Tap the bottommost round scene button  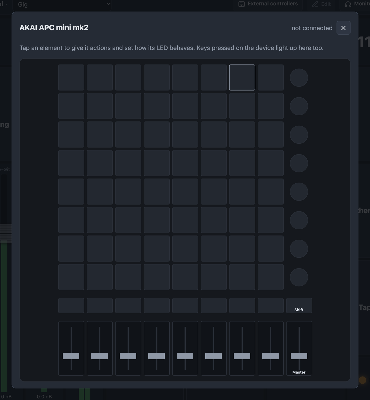pyautogui.click(x=299, y=277)
